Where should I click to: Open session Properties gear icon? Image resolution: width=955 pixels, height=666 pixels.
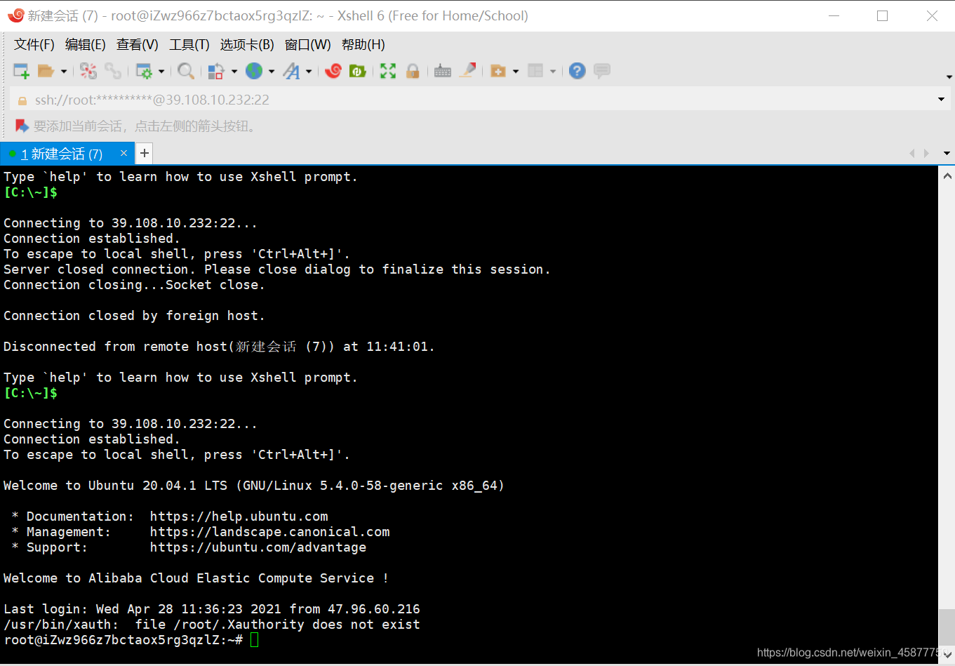click(144, 71)
